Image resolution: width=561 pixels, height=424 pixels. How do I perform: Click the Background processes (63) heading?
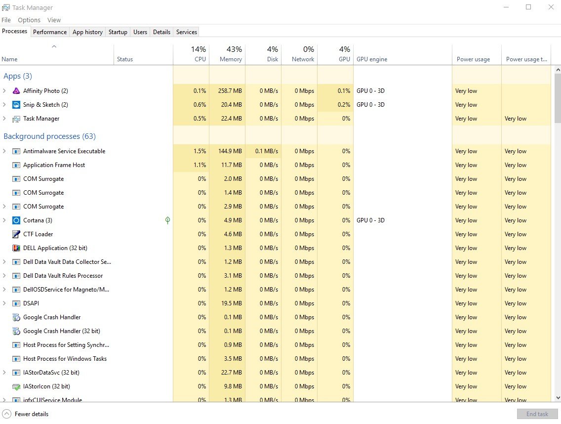pos(50,136)
